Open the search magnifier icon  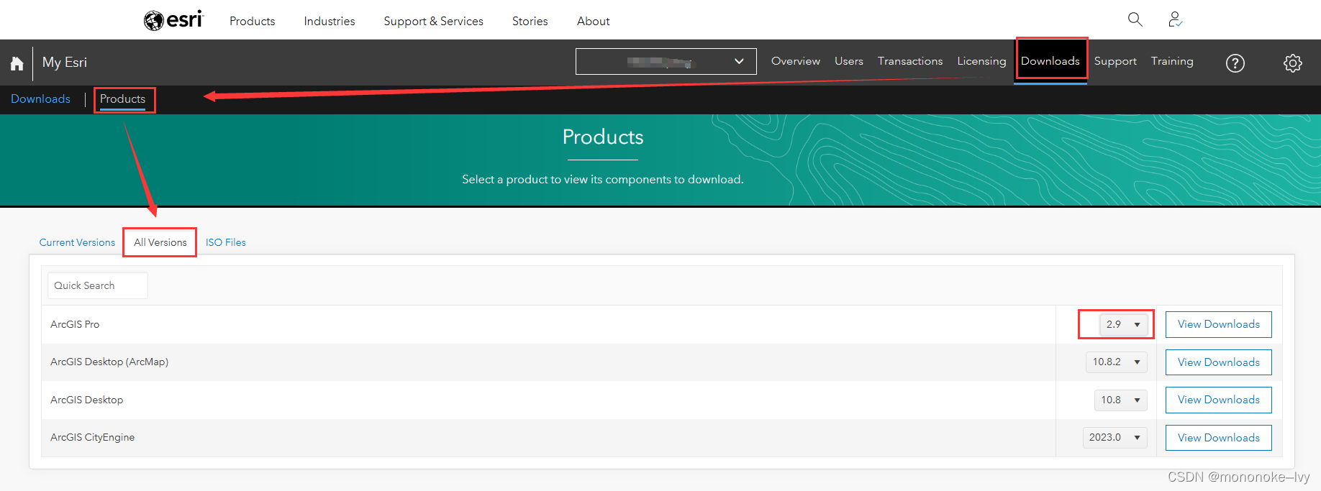1135,19
